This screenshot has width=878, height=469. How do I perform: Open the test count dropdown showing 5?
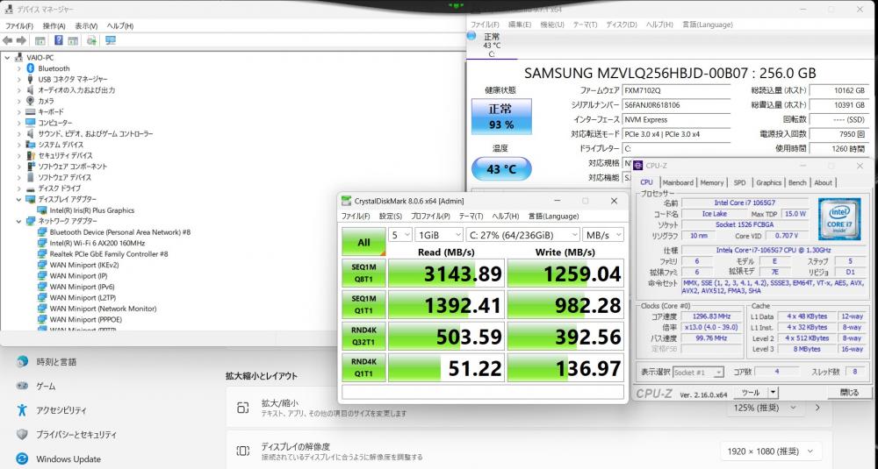pos(399,235)
